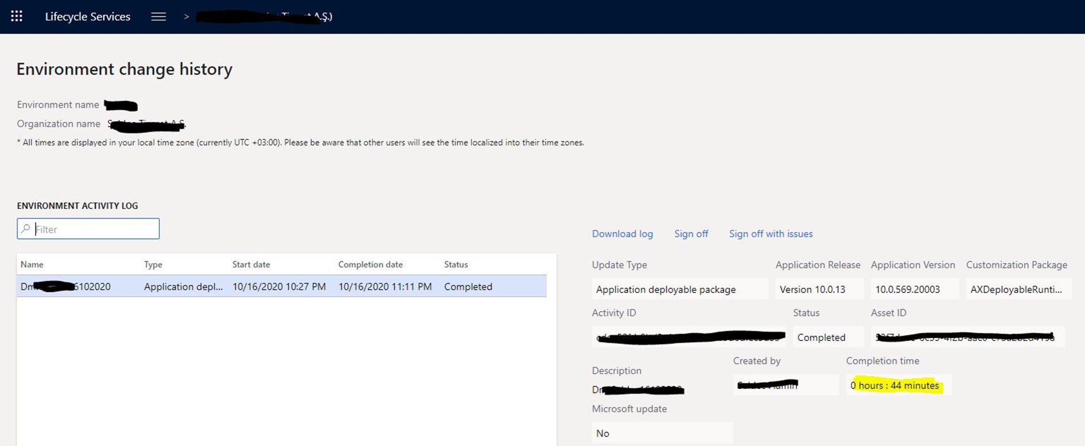Click the breadcrumb chevron arrow
1085x446 pixels.
coord(186,17)
